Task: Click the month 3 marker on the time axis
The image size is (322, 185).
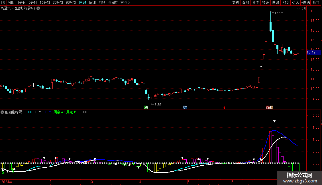Action: pos(92,182)
